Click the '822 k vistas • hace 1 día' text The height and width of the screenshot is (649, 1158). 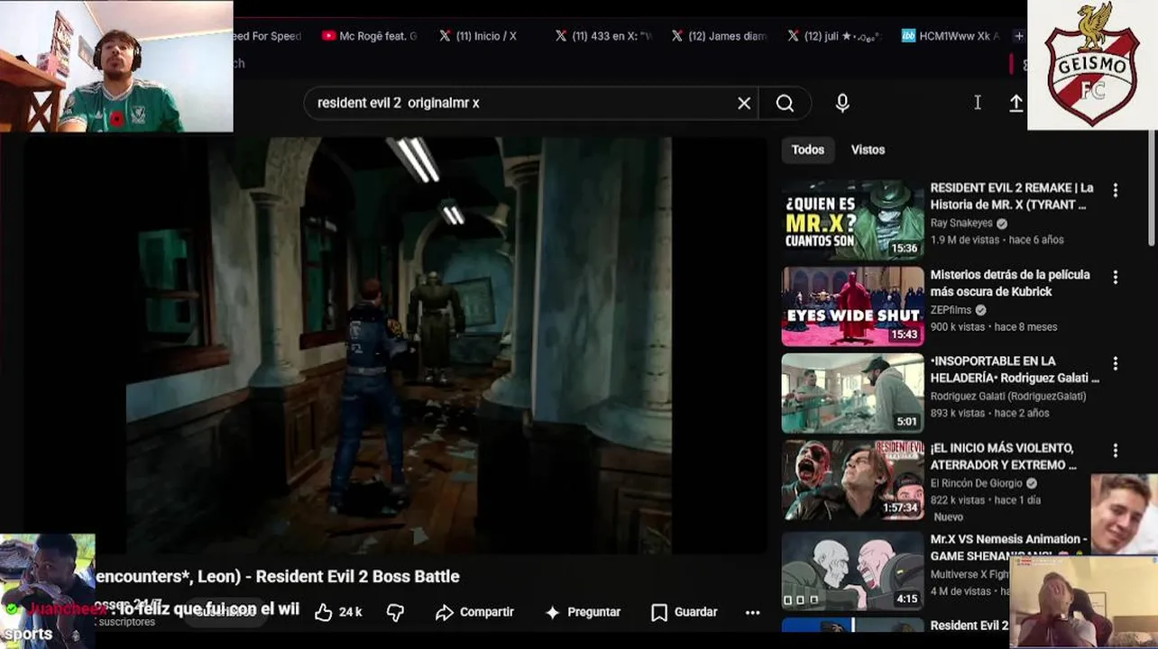point(985,499)
